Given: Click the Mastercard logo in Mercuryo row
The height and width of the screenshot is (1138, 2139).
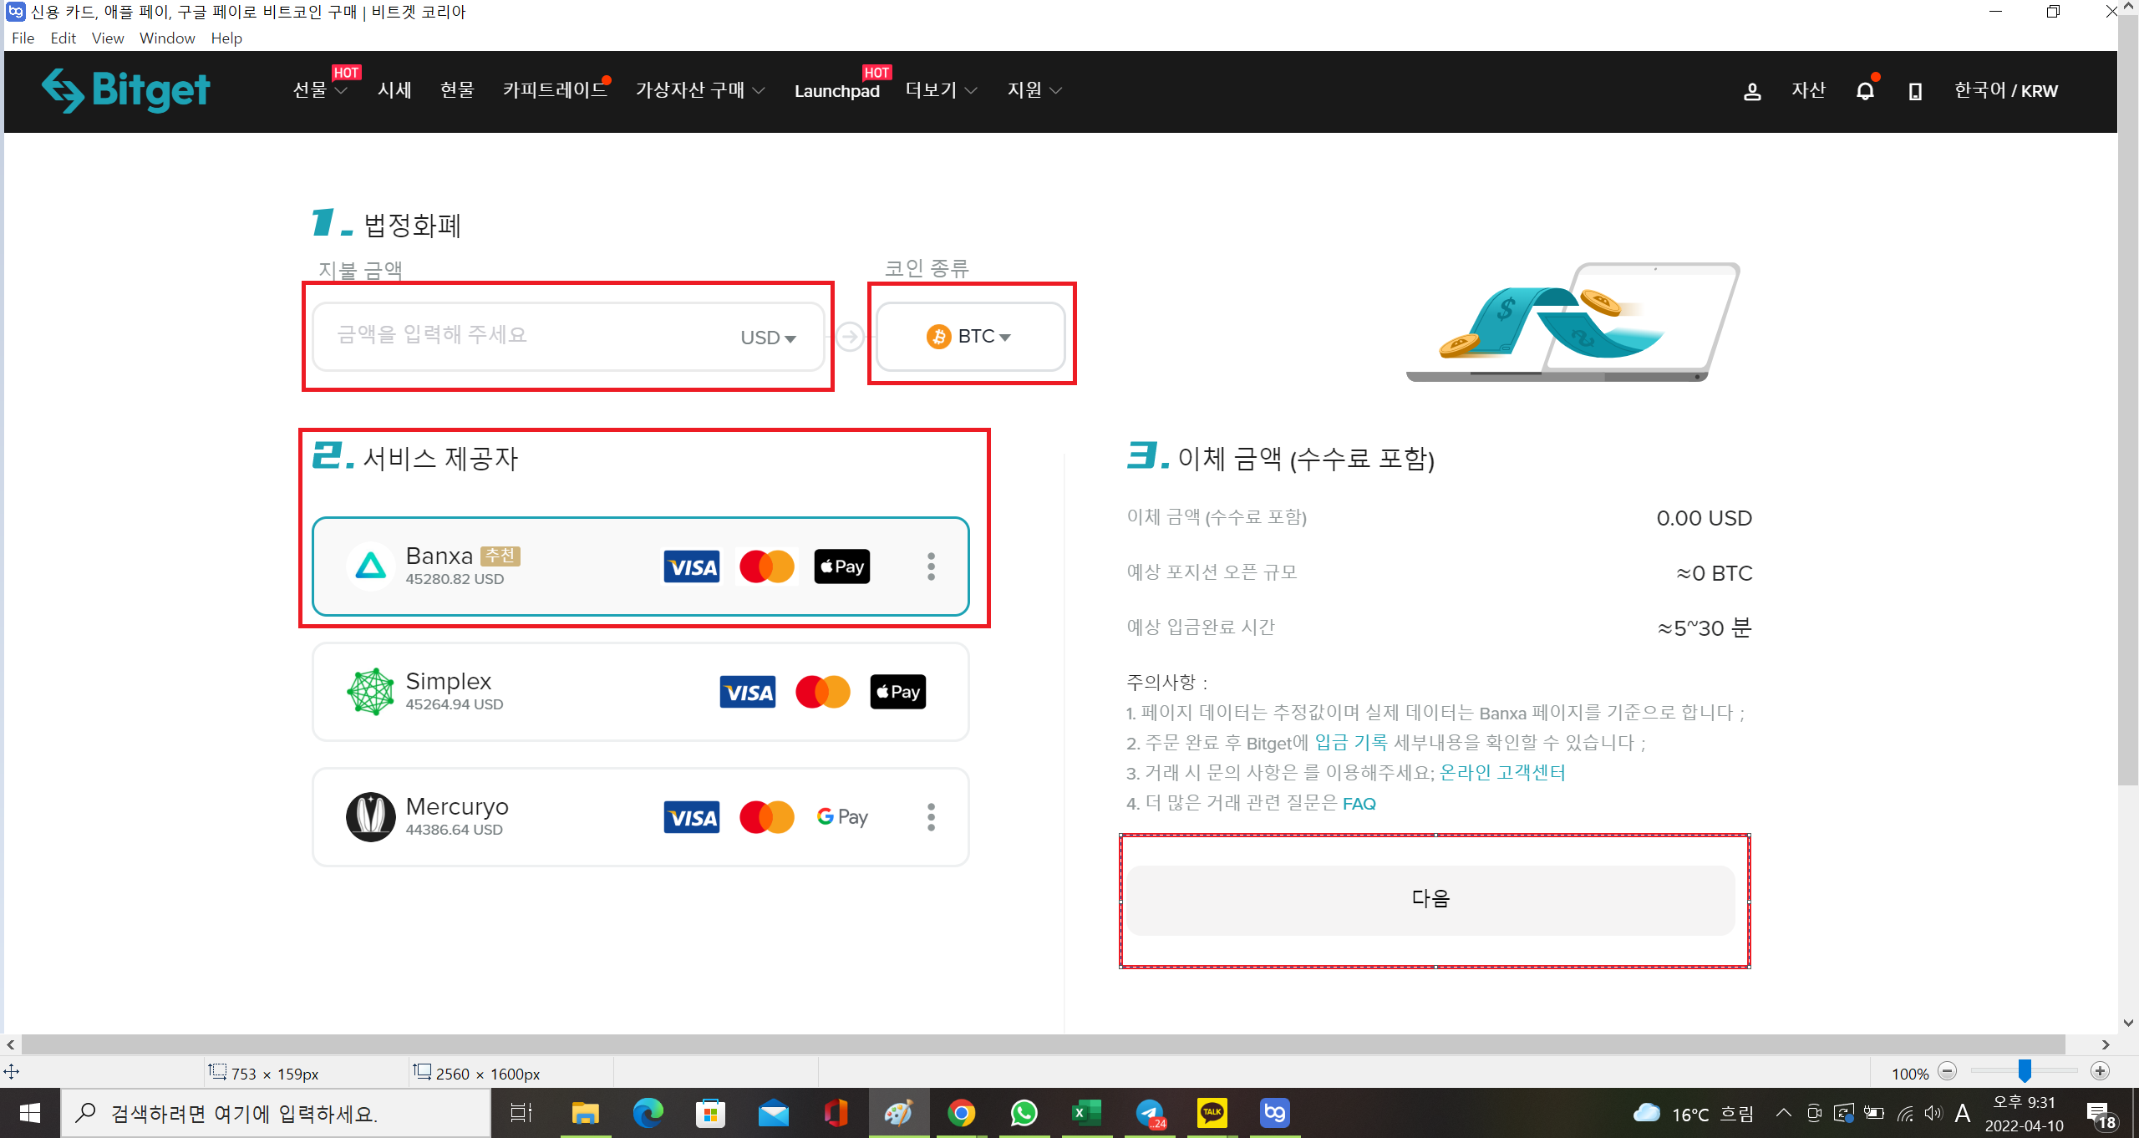Looking at the screenshot, I should (766, 817).
